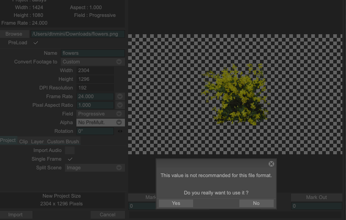Toggle the Single Frame checkmark
Screen dimensions: 346x220
coord(70,159)
